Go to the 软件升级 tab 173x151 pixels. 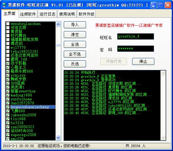[86, 14]
